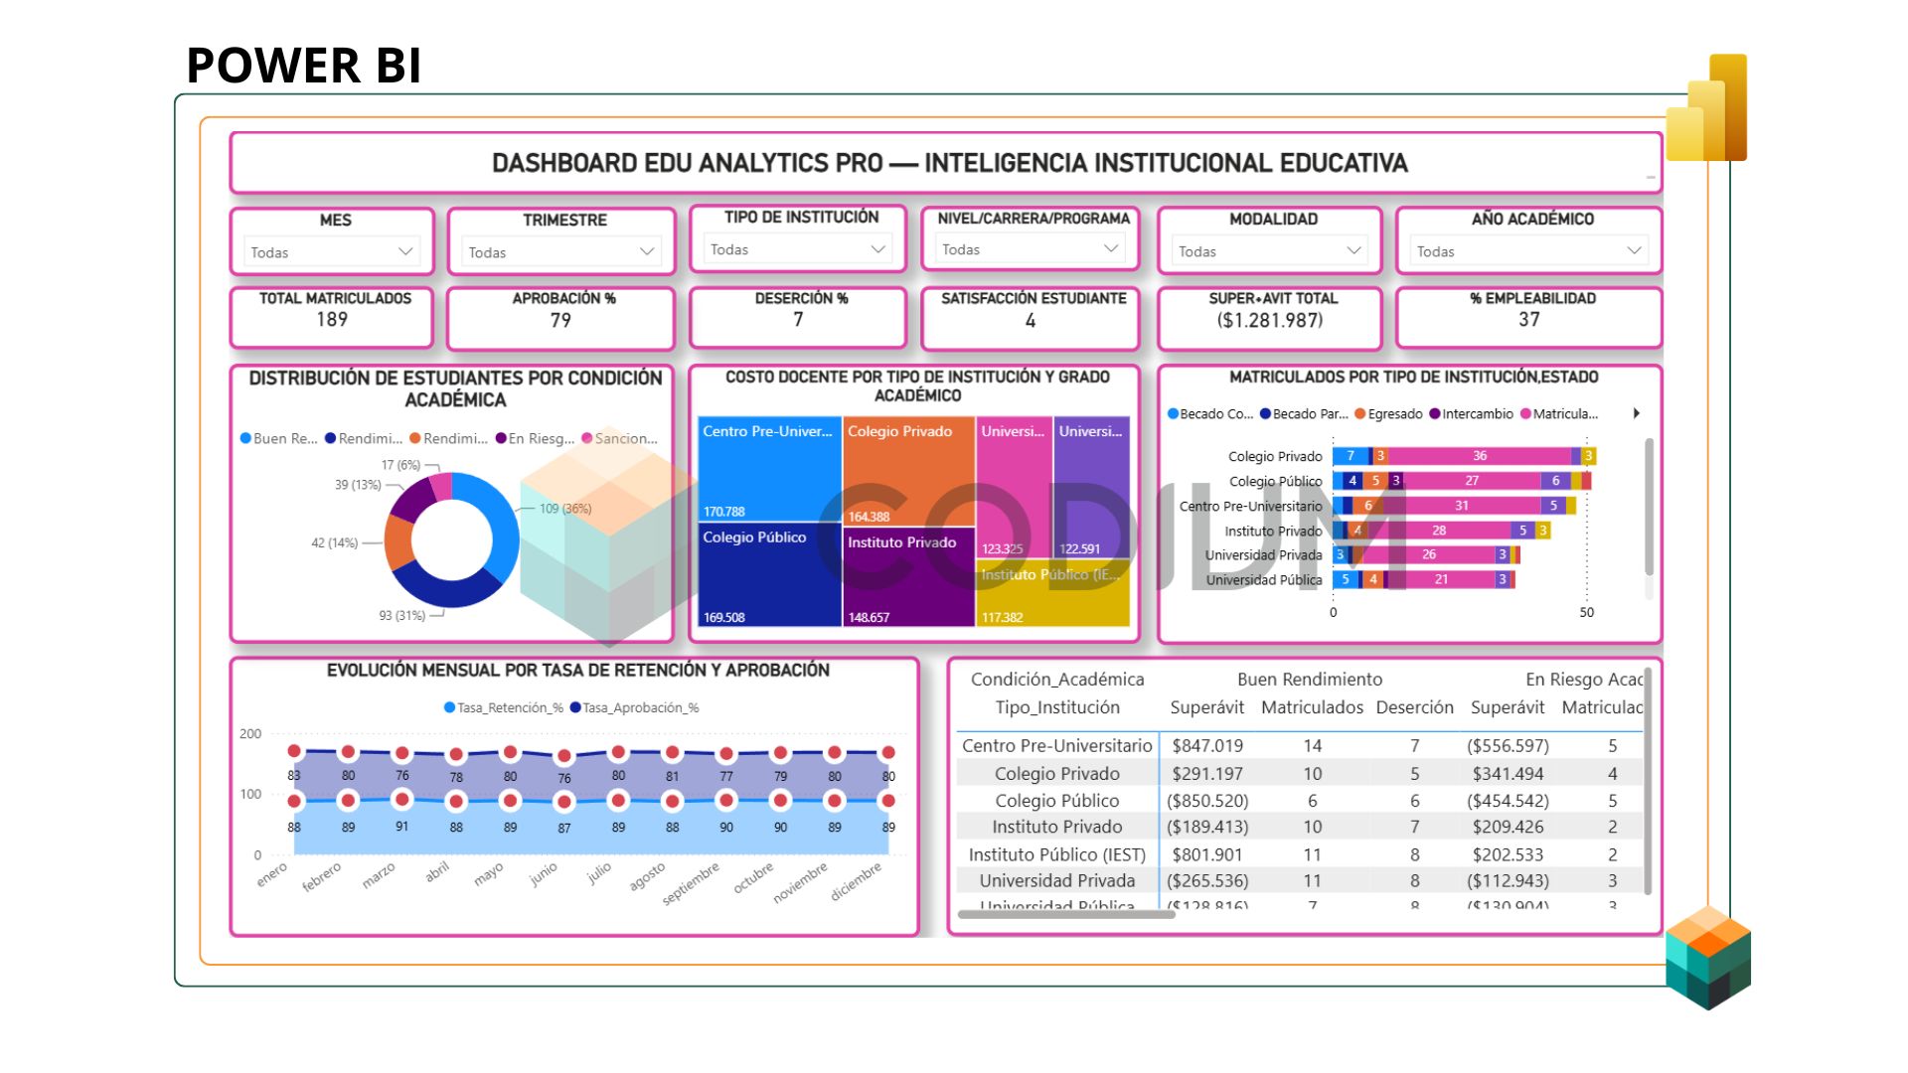Click the % EMPLEABILIDAD card
This screenshot has width=1908, height=1073.
tap(1528, 318)
